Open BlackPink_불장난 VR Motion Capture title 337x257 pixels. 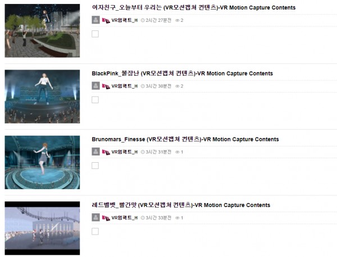(182, 74)
